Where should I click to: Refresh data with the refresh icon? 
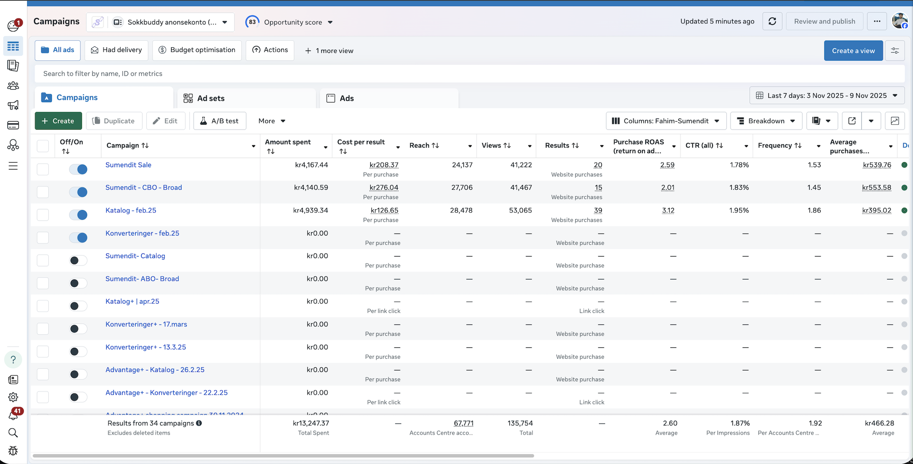(x=772, y=21)
